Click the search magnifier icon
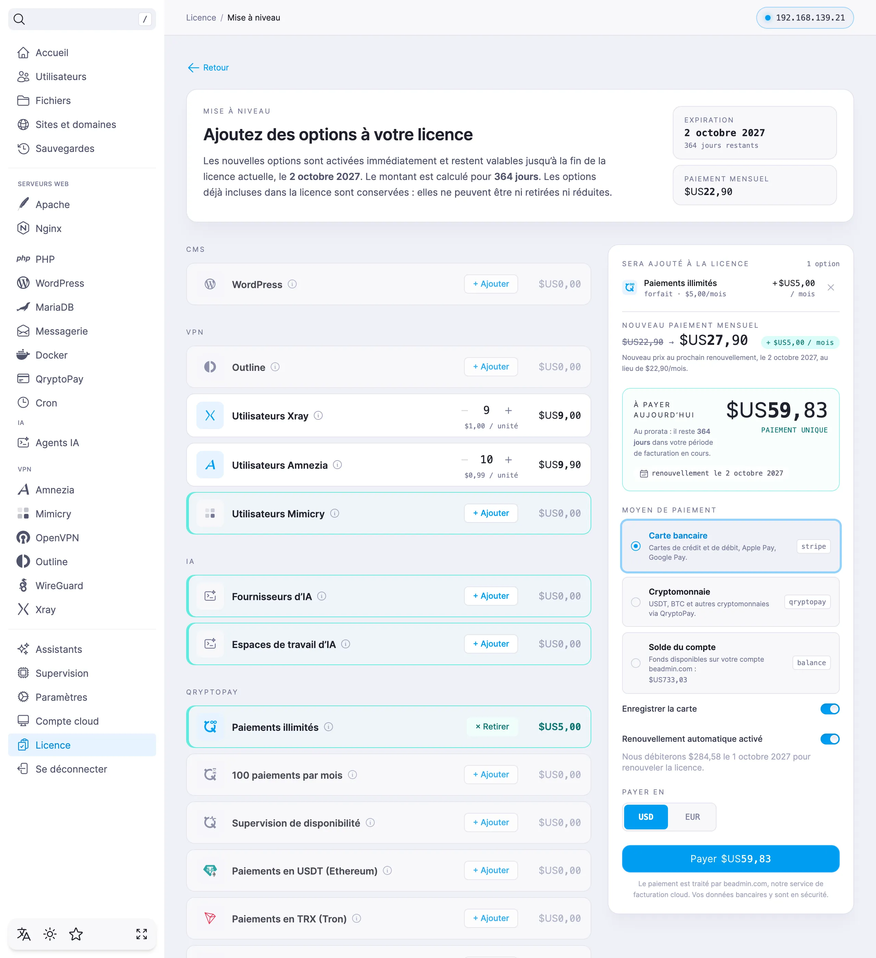Screen dimensions: 876x958 (x=19, y=19)
